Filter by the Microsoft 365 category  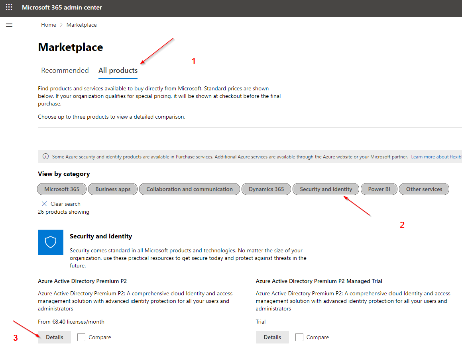[x=62, y=189]
